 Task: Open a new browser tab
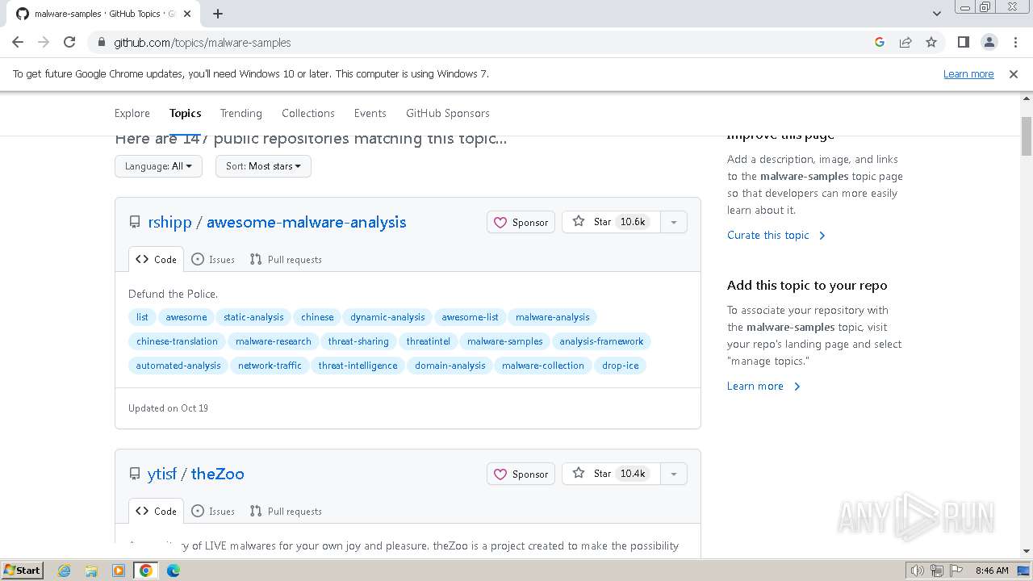tap(218, 14)
